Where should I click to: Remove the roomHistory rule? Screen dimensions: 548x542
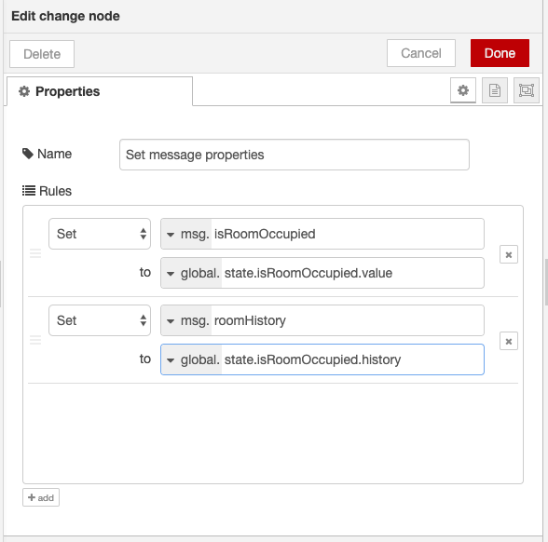509,341
